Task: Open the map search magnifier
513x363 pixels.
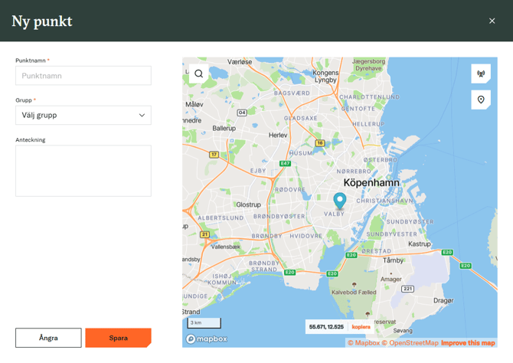Action: pos(199,74)
